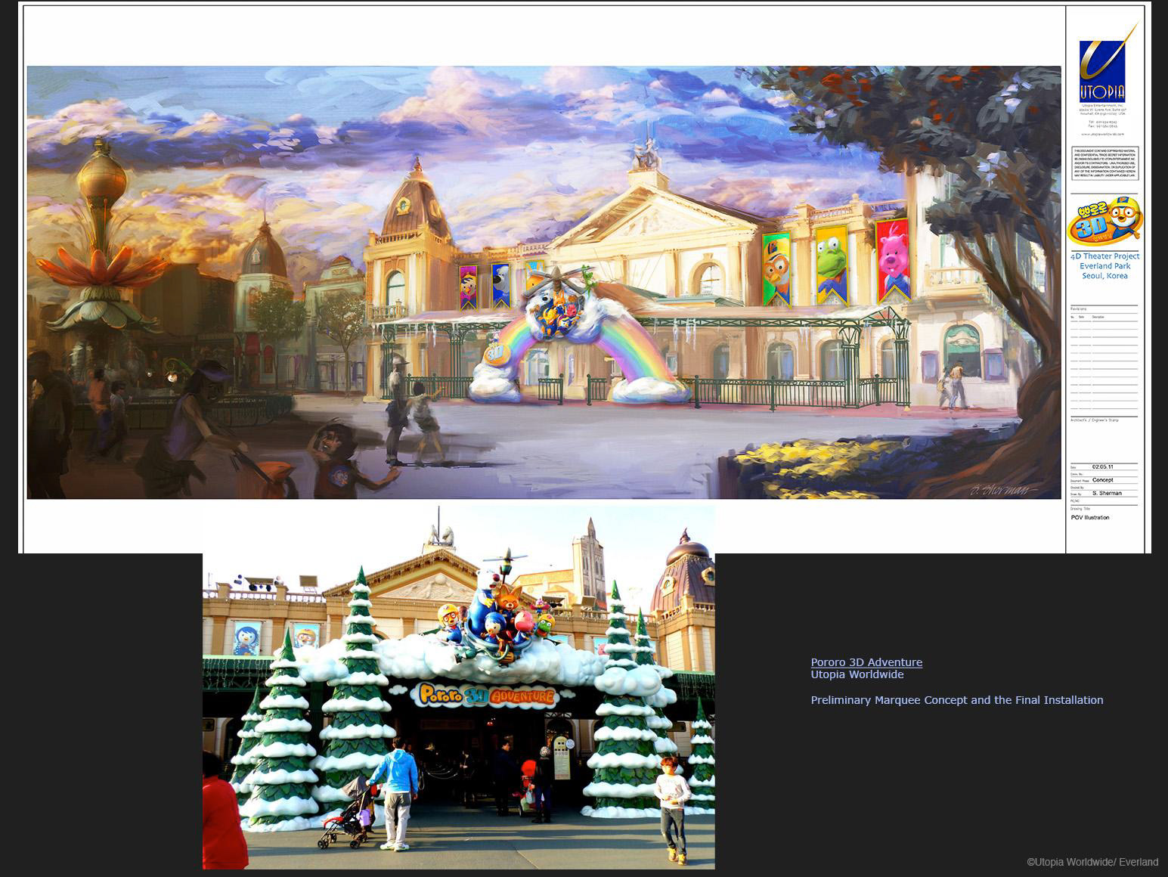Click the Pororo 3D Adventure marquee sign in photo
1168x877 pixels.
coord(484,696)
